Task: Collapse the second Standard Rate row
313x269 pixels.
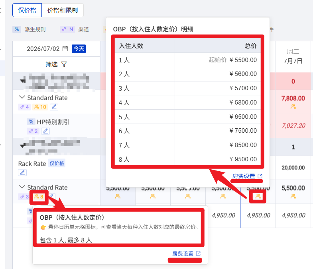Action: [22, 187]
